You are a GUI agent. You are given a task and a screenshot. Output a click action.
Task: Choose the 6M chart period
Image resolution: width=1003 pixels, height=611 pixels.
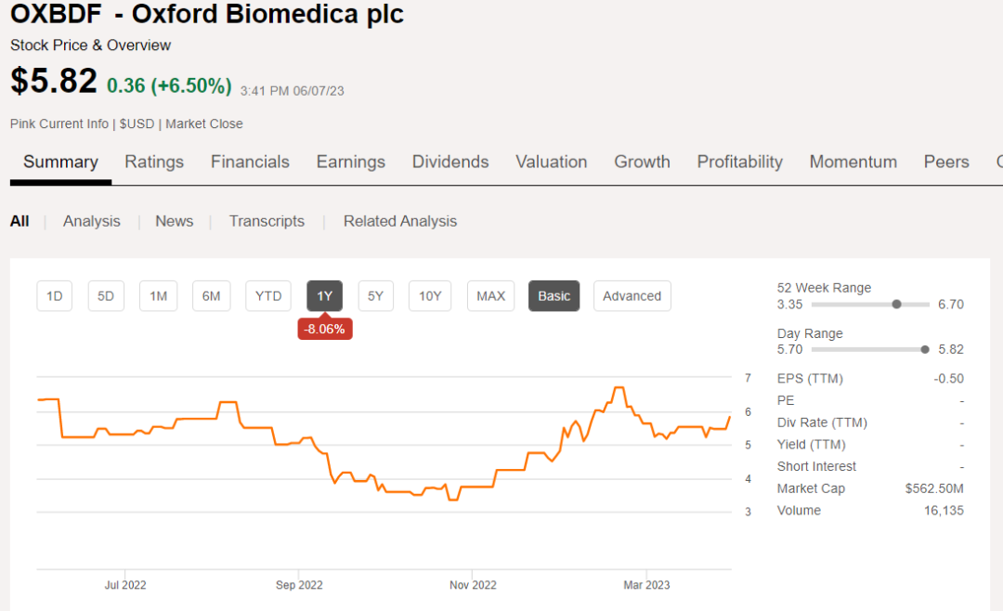[212, 296]
